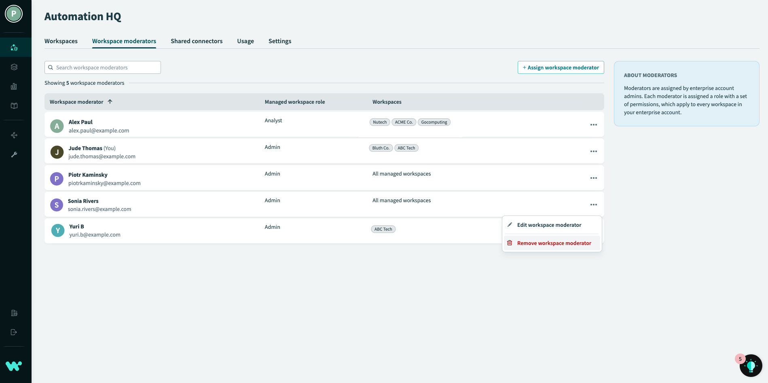Click the shared connections icon in the sidebar
Image resolution: width=768 pixels, height=383 pixels.
pos(14,135)
